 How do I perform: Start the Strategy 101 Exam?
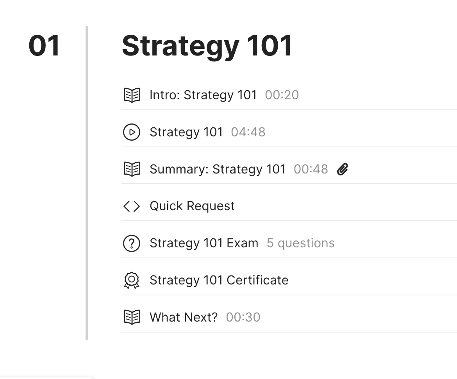pyautogui.click(x=204, y=243)
